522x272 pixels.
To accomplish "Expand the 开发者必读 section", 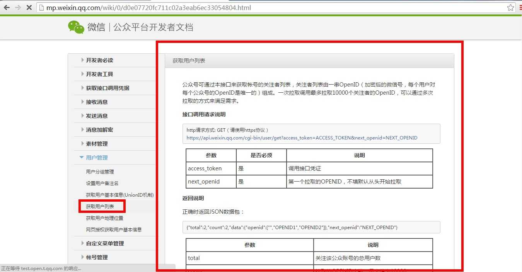I will point(99,60).
